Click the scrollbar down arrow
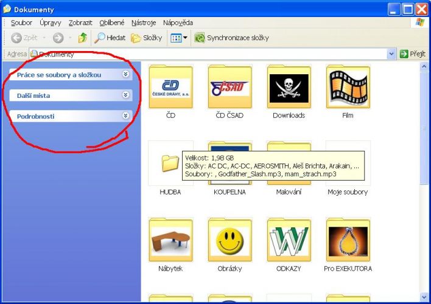Viewport: 431px width, 304px height. [424, 297]
